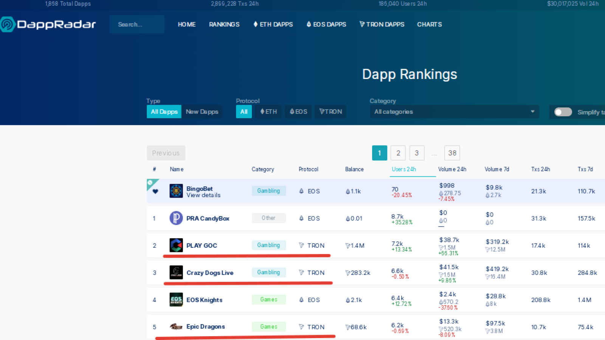Click the 1,868 Total Dapps stat
605x340 pixels.
[x=68, y=4]
